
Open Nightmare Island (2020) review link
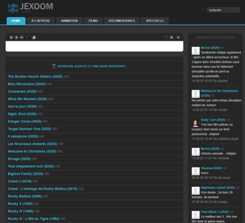[218, 188]
